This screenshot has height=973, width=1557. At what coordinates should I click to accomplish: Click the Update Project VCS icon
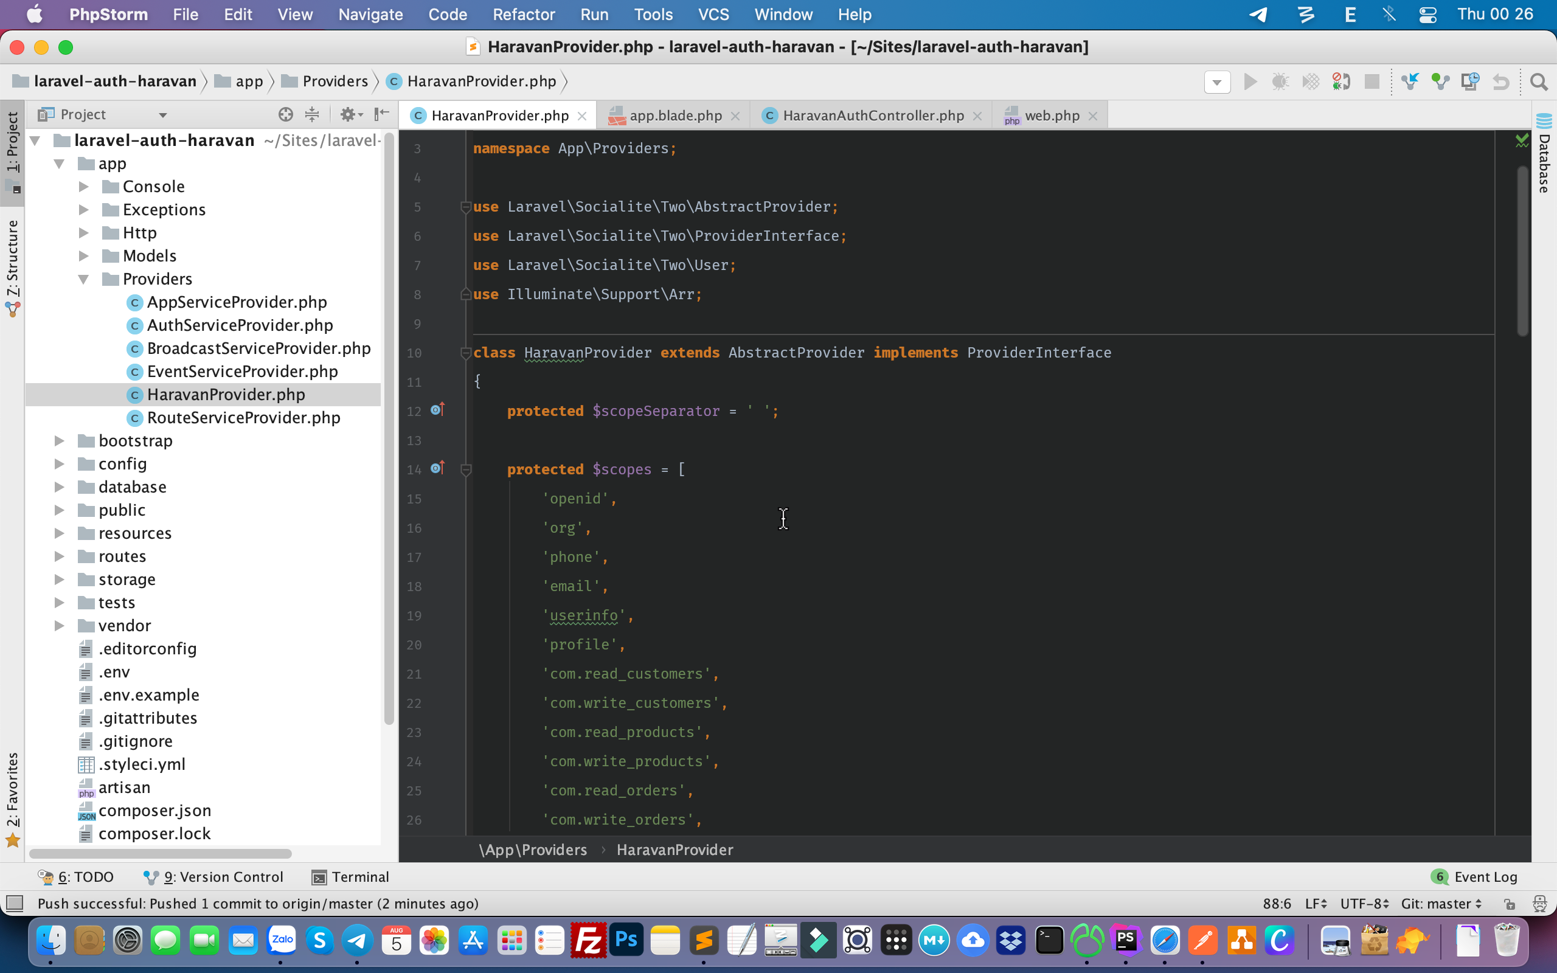pyautogui.click(x=1410, y=81)
